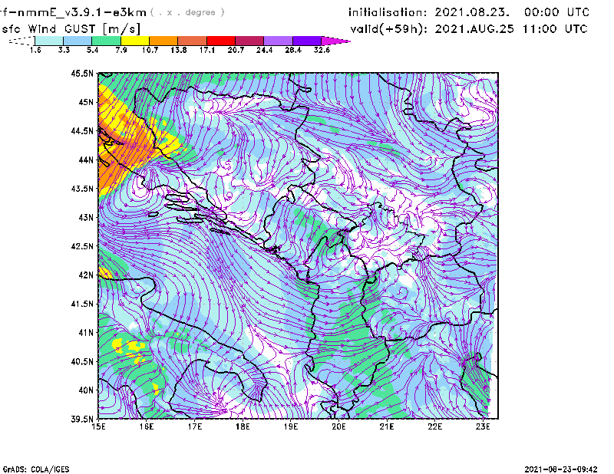Click the 42.5N latitude label
The width and height of the screenshot is (614, 474).
pyautogui.click(x=82, y=246)
